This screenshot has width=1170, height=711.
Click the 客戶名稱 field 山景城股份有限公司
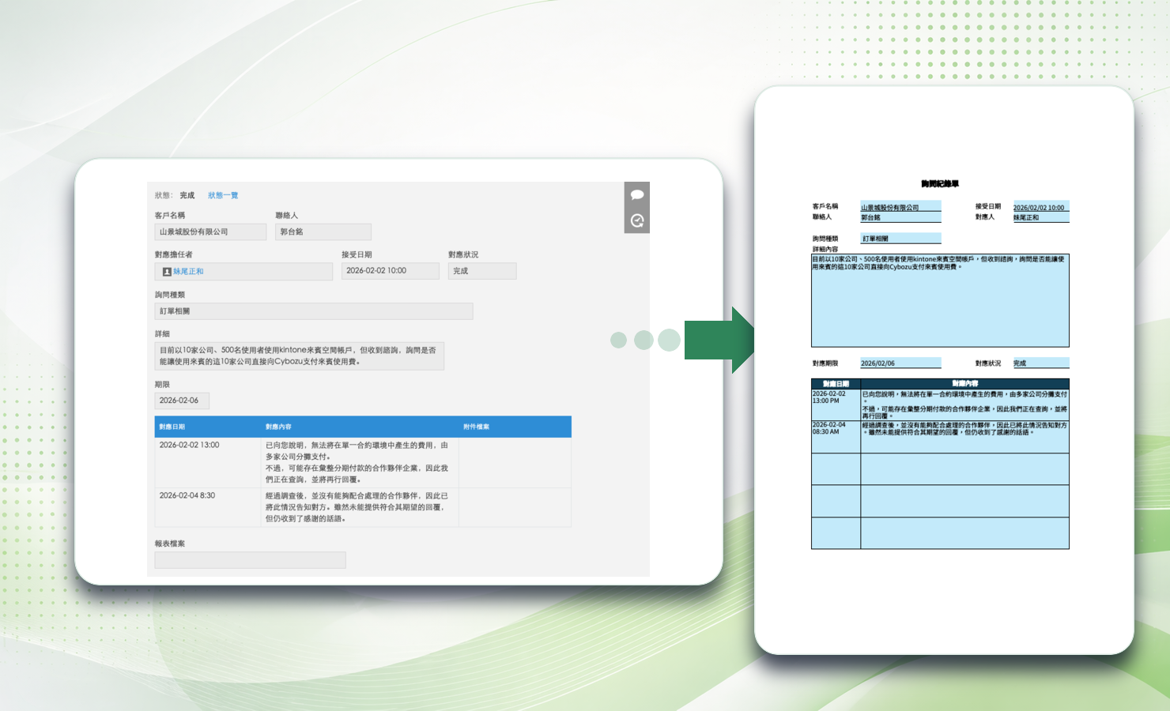pos(210,231)
